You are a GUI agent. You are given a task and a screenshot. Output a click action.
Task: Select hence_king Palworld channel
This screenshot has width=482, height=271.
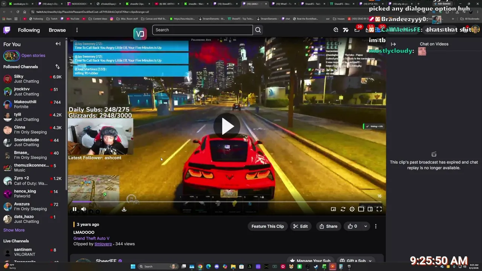tap(34, 193)
